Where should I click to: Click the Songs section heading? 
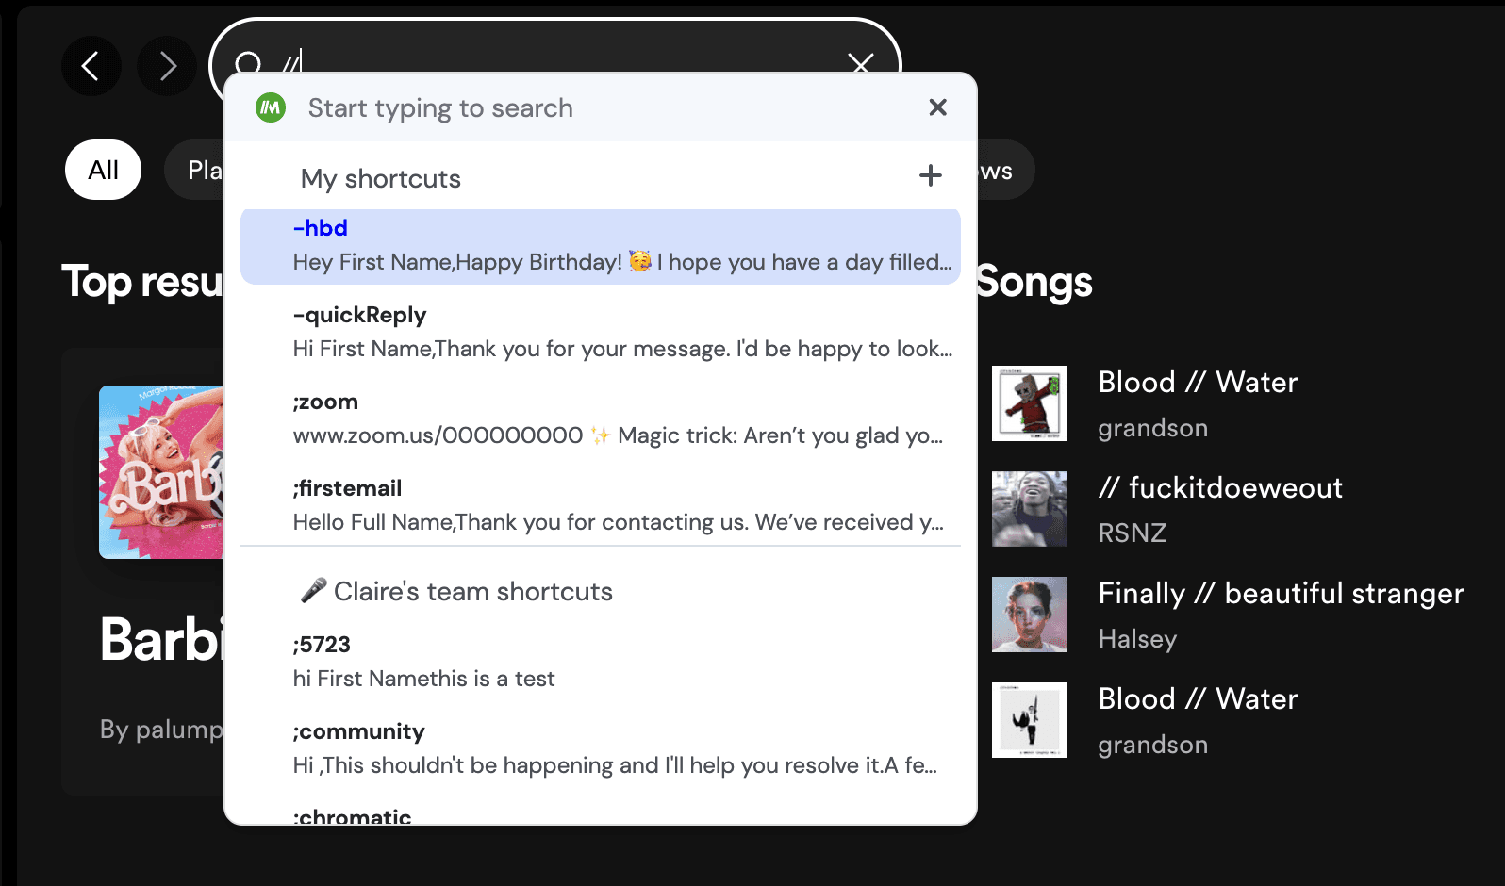point(1034,282)
